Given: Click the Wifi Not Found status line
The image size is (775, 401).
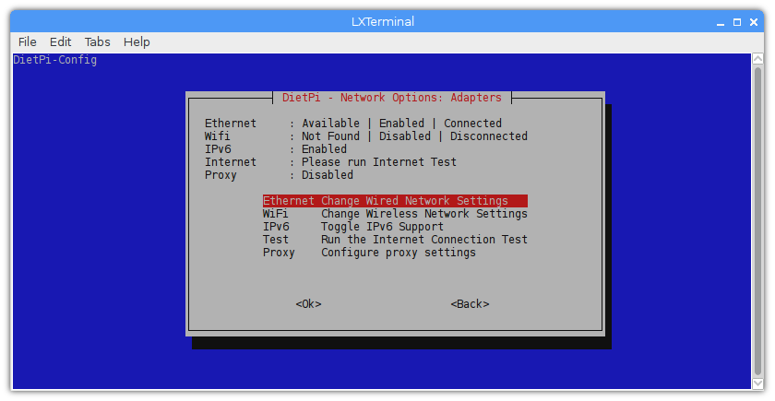Looking at the screenshot, I should [x=366, y=136].
